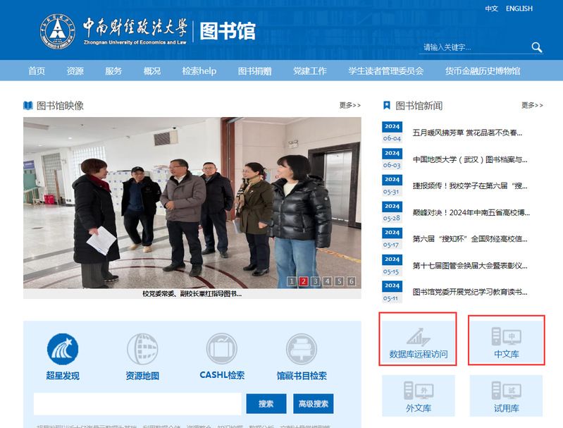
Task: Open the 馆藏书目检索 icon
Action: pyautogui.click(x=302, y=349)
